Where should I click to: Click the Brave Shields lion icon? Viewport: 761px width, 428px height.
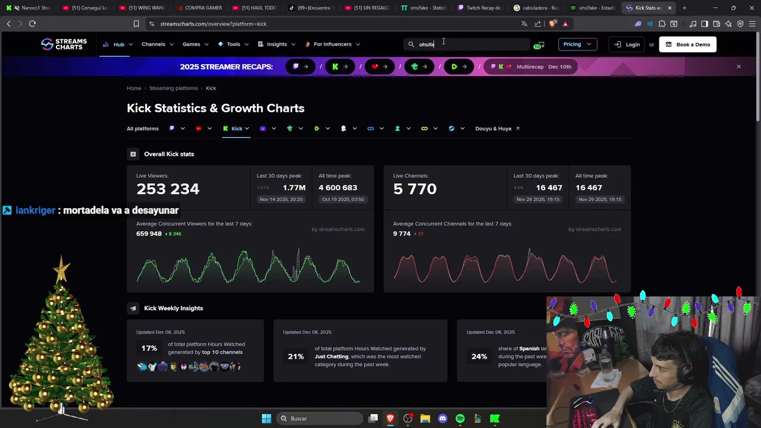552,24
